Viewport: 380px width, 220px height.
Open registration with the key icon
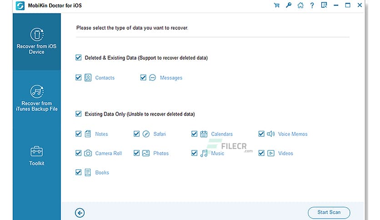pos(289,5)
